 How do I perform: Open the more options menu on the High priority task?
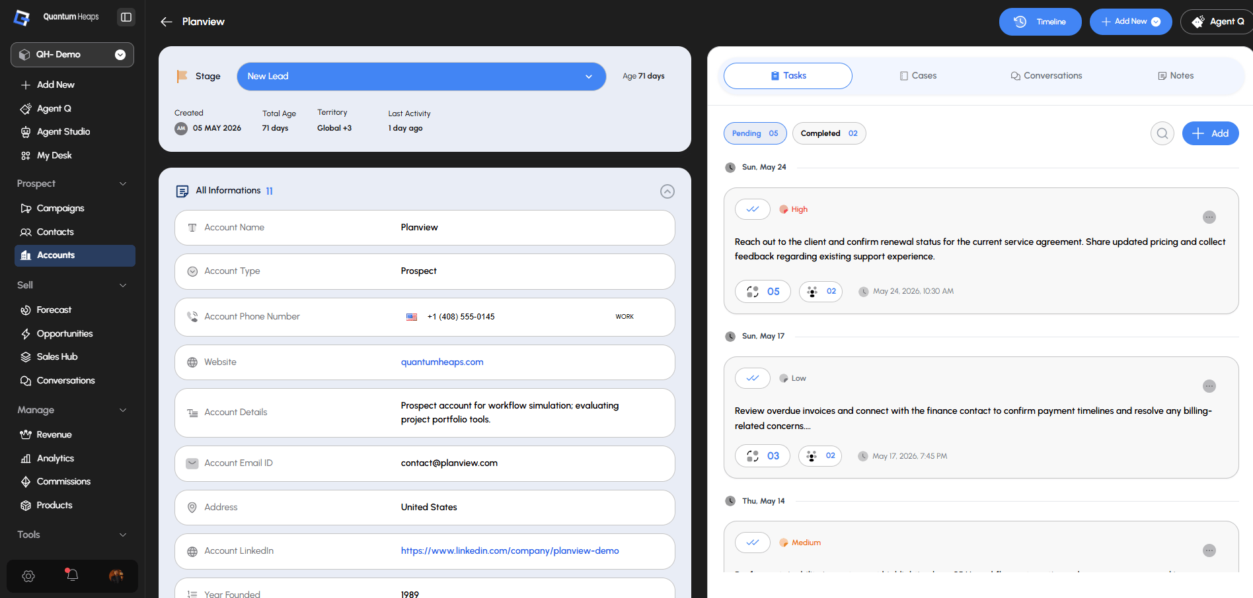[1209, 217]
